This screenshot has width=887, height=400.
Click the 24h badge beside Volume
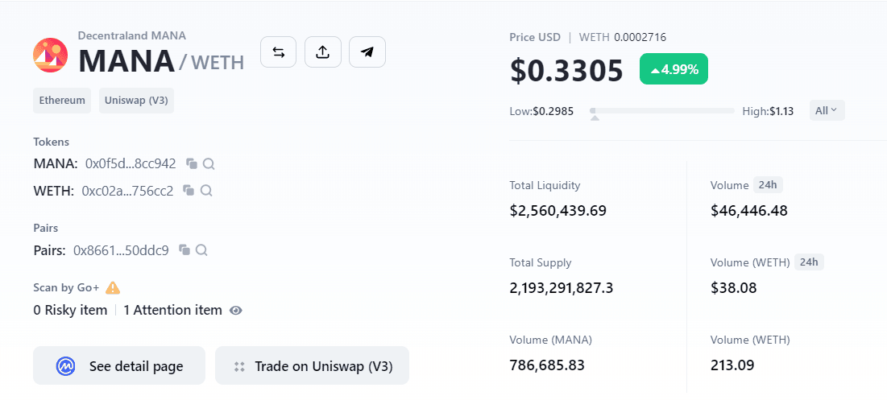coord(768,185)
